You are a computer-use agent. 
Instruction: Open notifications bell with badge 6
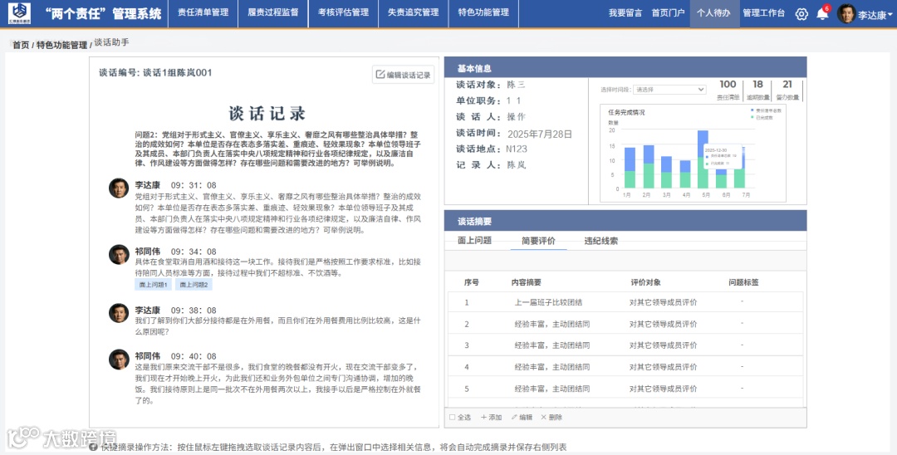tap(822, 14)
